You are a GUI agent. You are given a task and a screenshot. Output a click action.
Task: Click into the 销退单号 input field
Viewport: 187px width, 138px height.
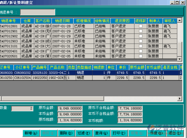(38, 12)
